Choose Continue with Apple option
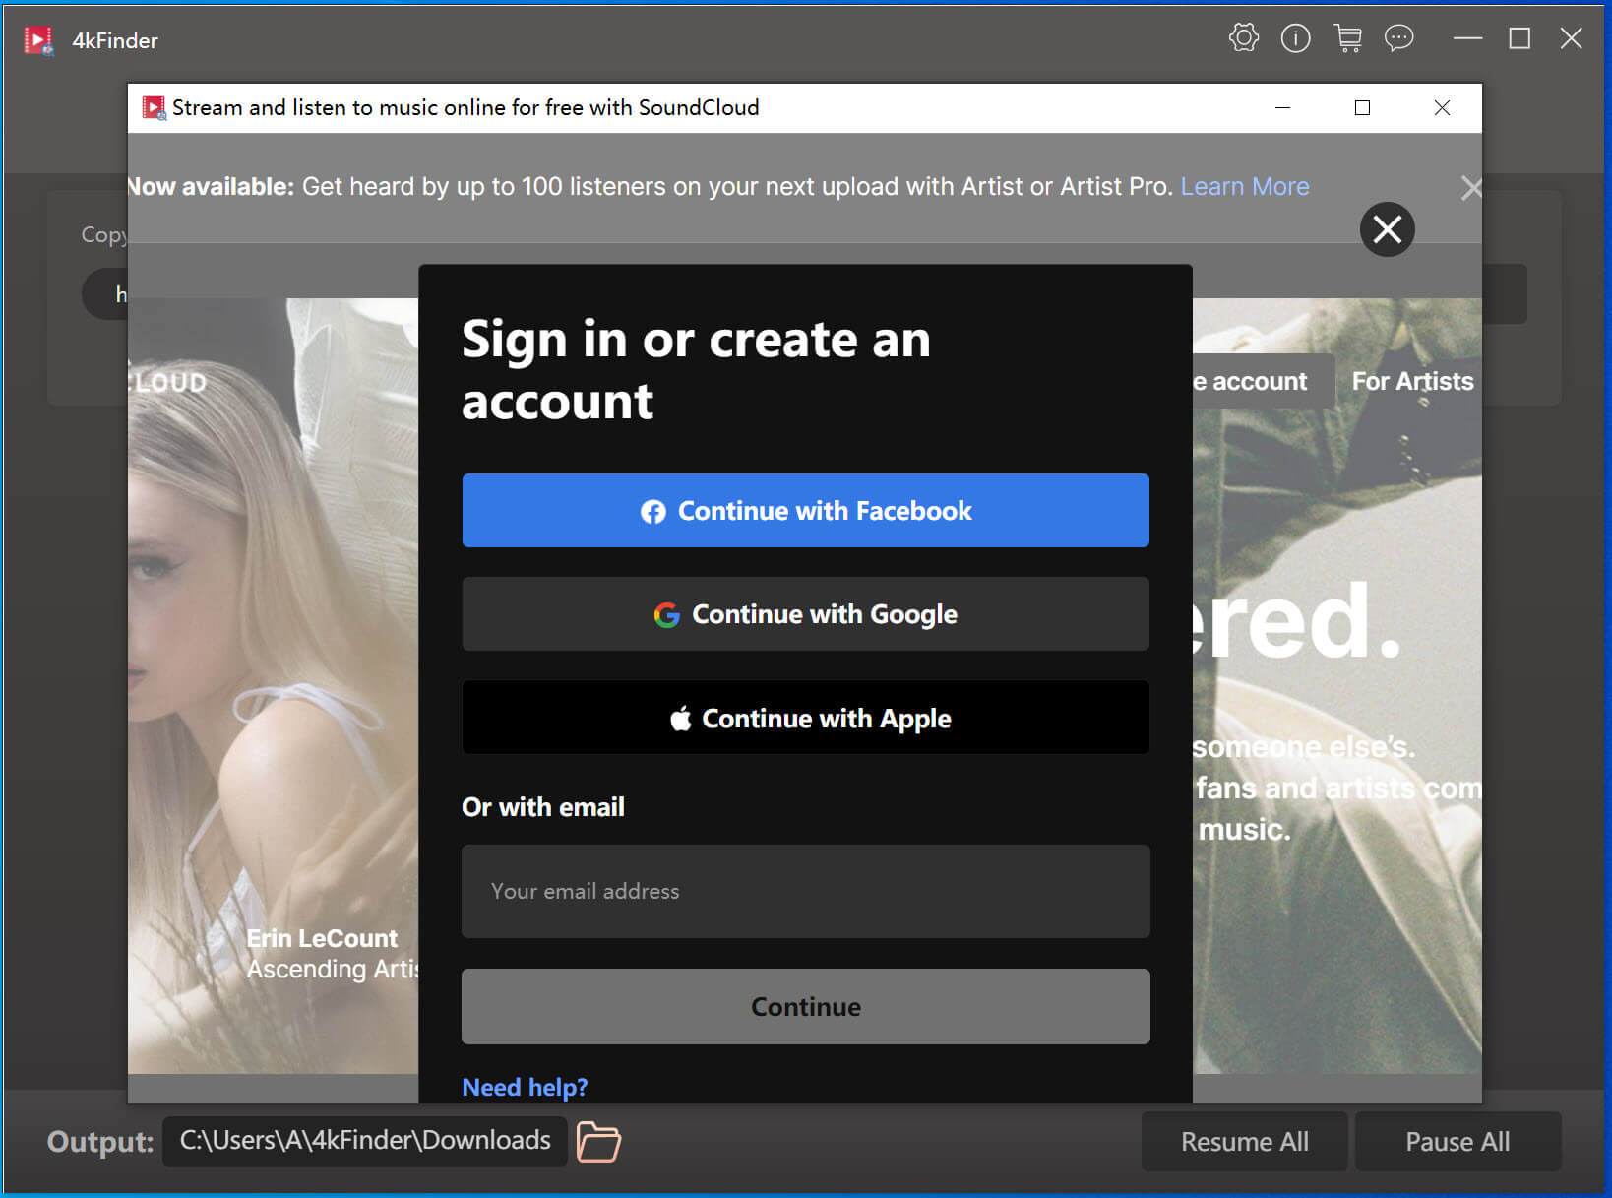 click(805, 719)
